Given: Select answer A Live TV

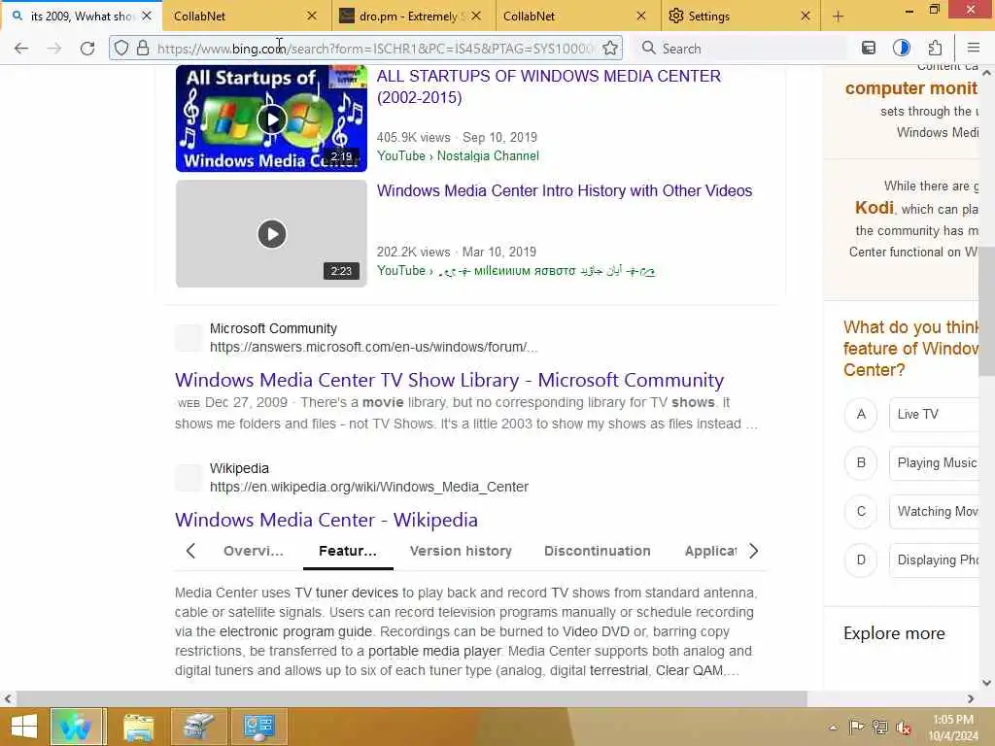Looking at the screenshot, I should 861,414.
